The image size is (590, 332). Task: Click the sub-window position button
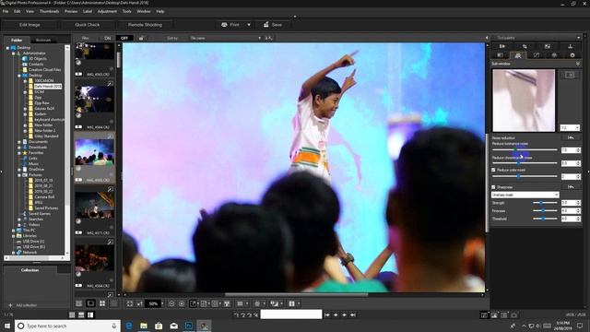570,75
